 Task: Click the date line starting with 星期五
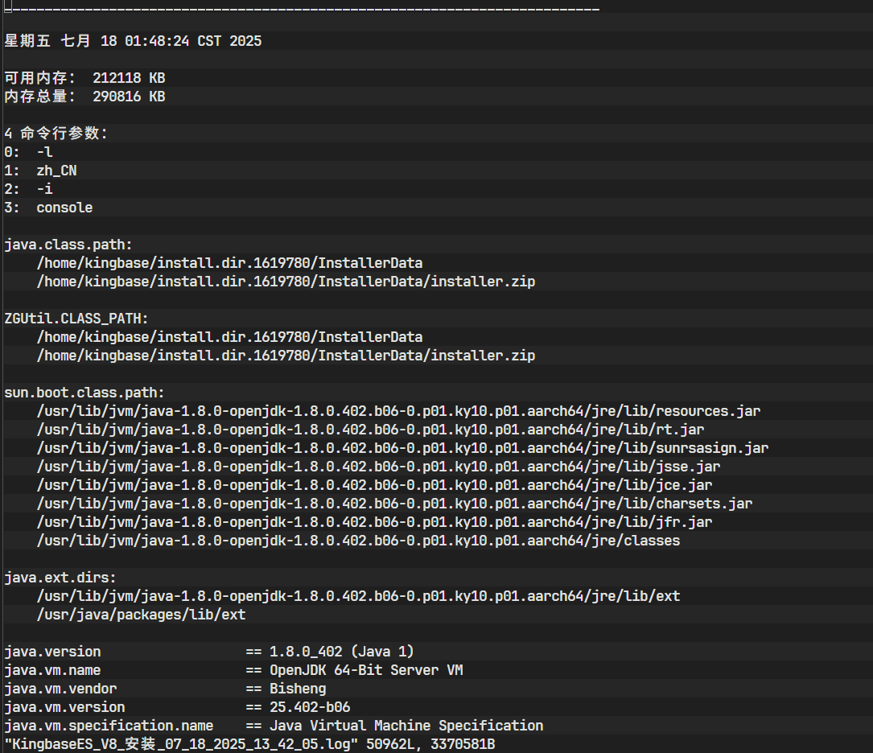133,41
